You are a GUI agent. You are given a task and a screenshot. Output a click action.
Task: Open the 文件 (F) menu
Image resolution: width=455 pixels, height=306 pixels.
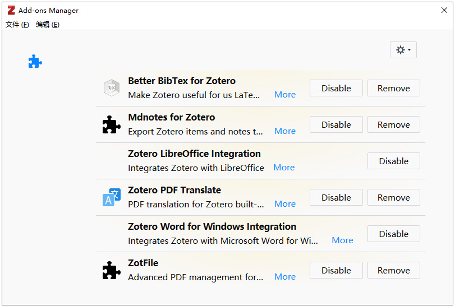(17, 25)
